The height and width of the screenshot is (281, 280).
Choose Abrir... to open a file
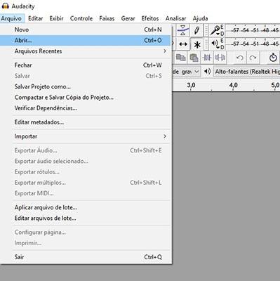coord(86,40)
